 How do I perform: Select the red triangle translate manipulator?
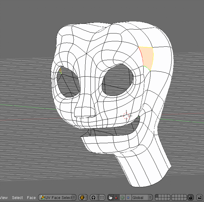coord(116,198)
